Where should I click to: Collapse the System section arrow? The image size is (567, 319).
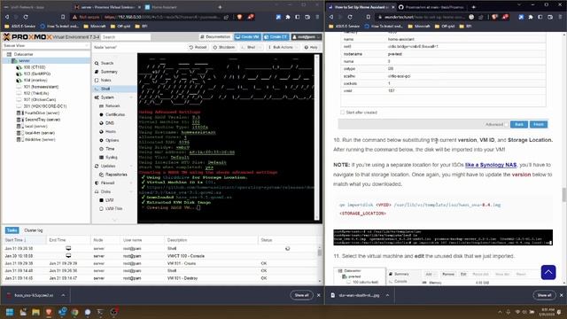pyautogui.click(x=131, y=97)
